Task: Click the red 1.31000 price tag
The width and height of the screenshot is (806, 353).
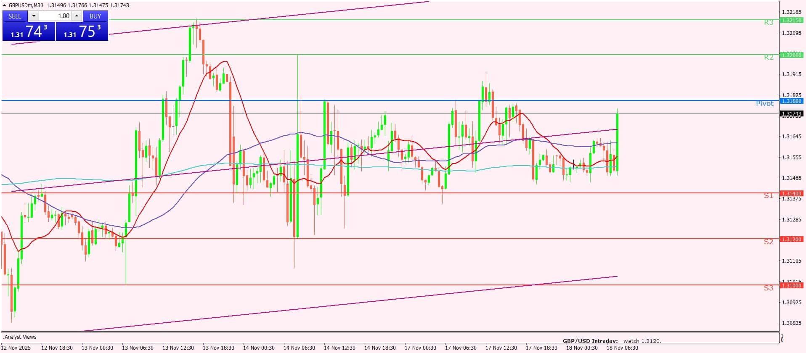Action: coord(791,285)
